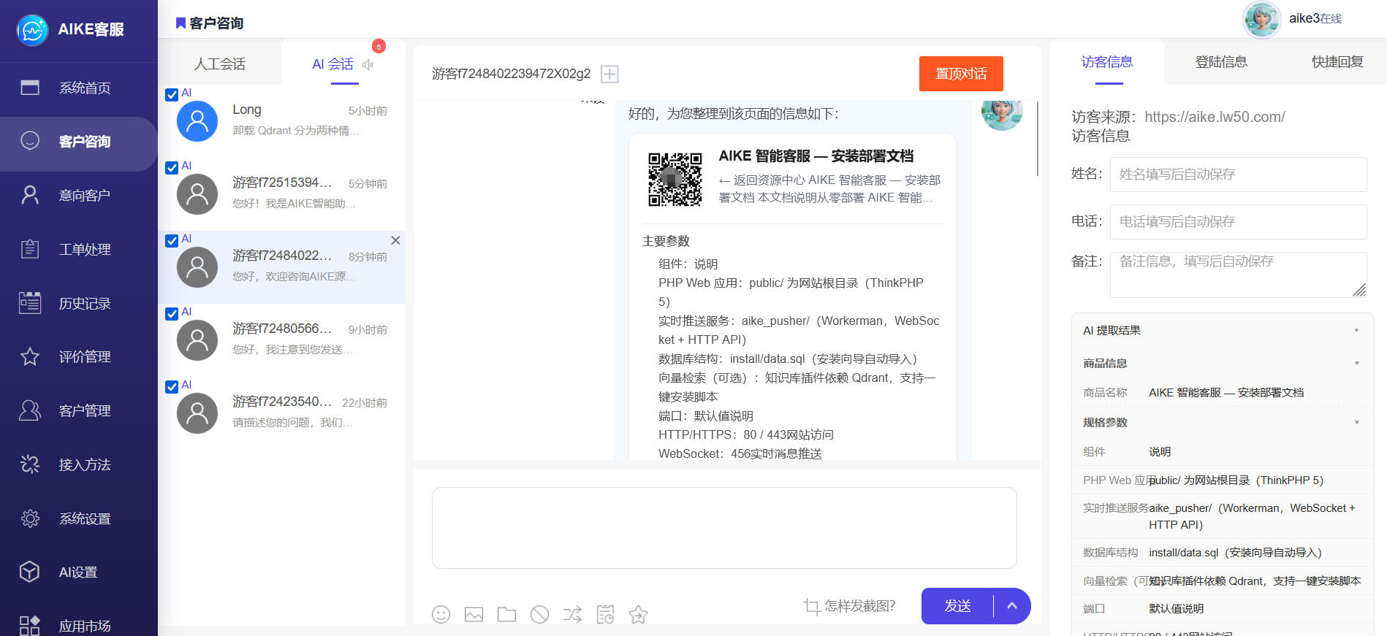Select the 访客信息 tab

coord(1107,62)
